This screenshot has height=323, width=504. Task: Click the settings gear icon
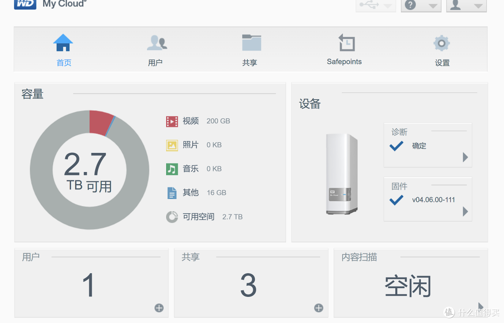(x=441, y=43)
